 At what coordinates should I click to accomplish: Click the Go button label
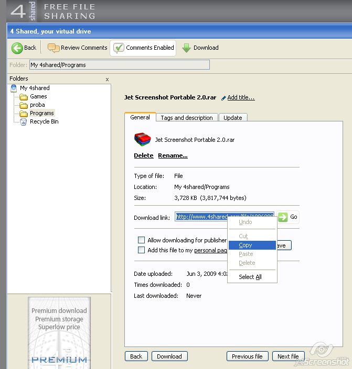[293, 217]
